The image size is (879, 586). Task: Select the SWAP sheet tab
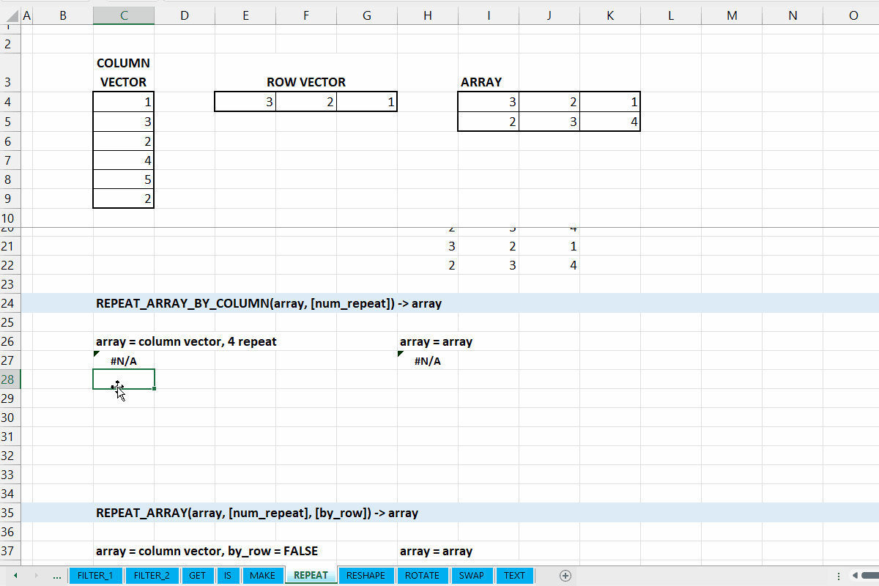[x=471, y=576]
